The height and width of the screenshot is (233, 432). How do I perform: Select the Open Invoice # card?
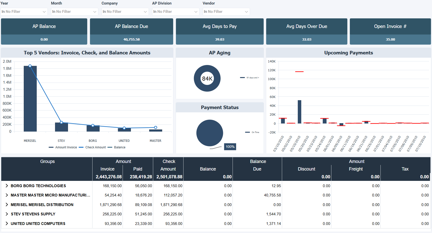coord(390,31)
